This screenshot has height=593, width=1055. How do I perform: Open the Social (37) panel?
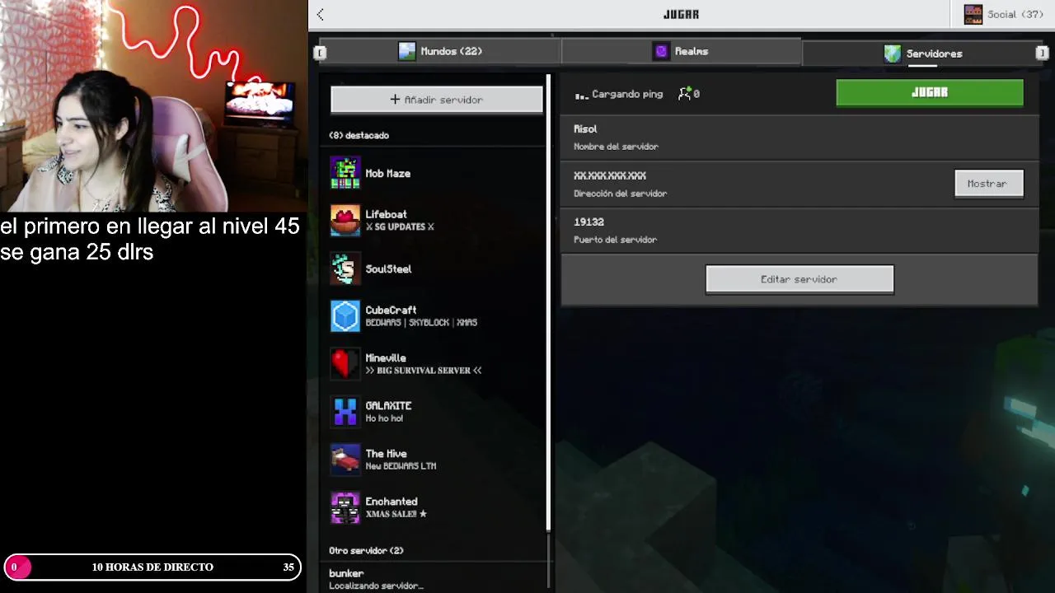(1003, 14)
